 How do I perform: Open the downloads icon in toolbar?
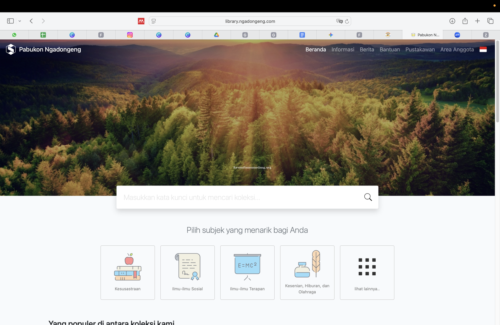tap(452, 21)
